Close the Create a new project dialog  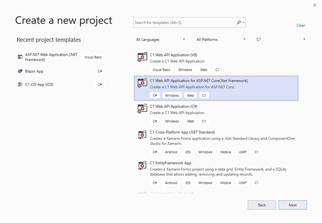(315, 5)
